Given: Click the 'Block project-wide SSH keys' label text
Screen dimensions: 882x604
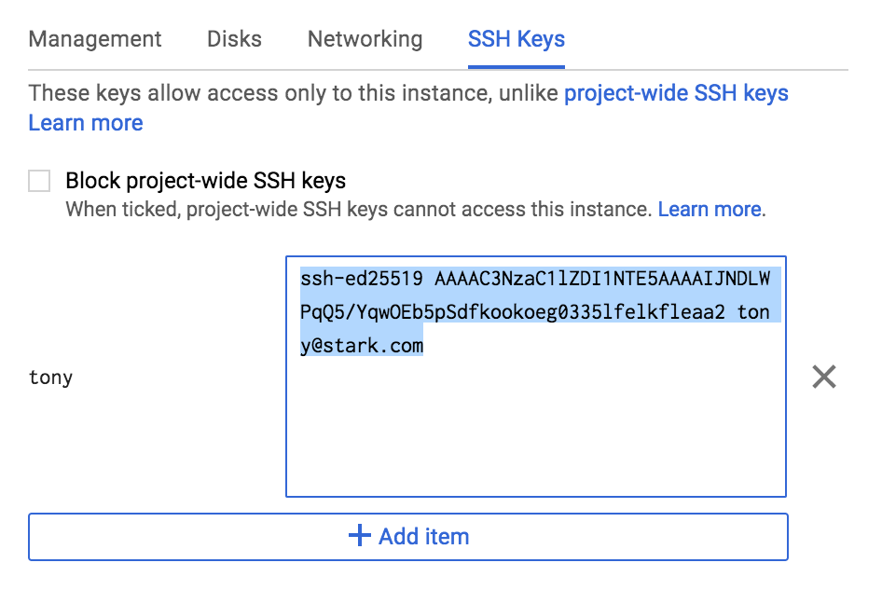Looking at the screenshot, I should point(205,181).
